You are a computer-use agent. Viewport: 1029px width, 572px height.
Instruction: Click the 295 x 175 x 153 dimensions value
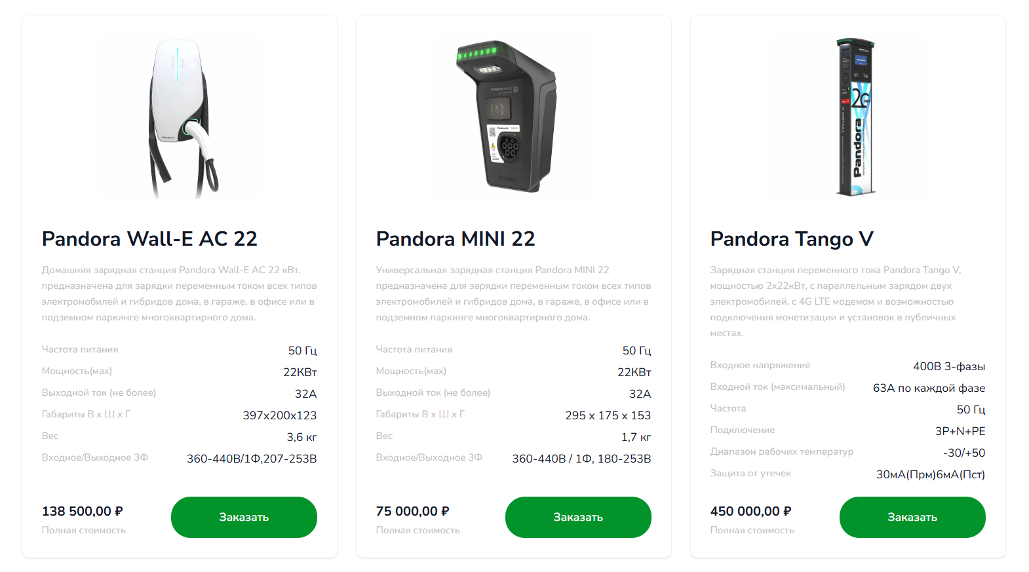click(608, 415)
